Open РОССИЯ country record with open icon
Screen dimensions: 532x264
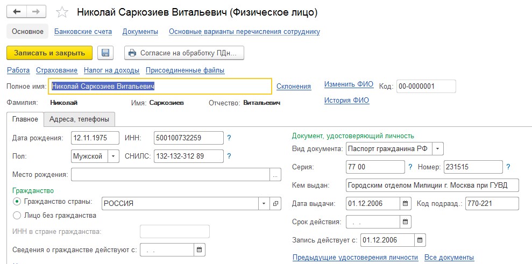[x=275, y=204]
